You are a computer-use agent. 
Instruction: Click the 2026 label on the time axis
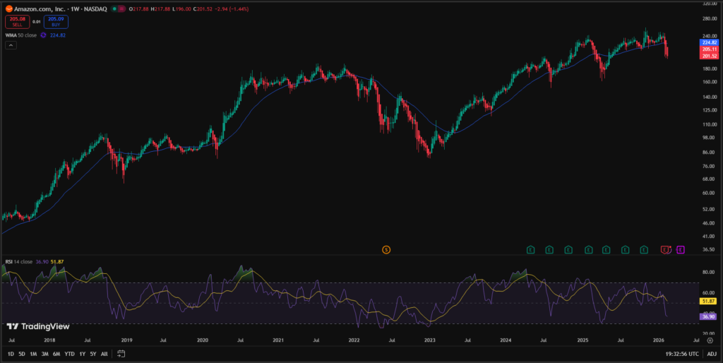click(659, 340)
